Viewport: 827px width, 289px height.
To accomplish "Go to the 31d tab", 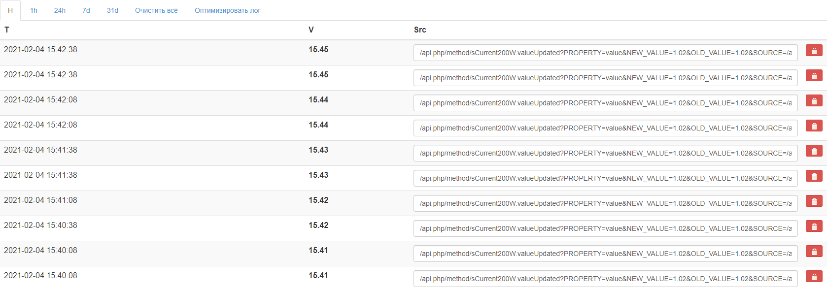I will (112, 10).
